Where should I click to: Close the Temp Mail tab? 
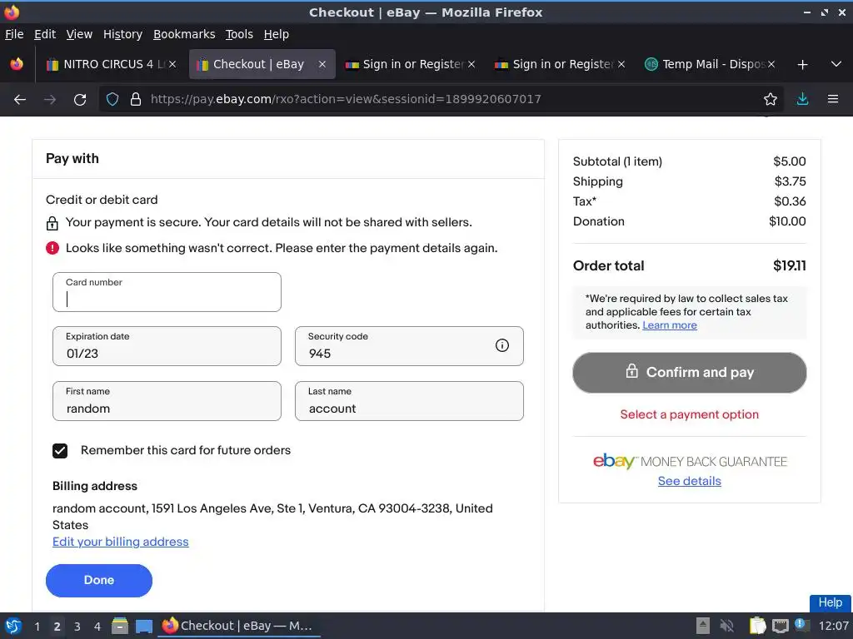[x=771, y=64]
